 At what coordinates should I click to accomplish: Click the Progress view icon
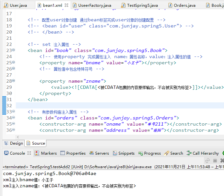141,154
